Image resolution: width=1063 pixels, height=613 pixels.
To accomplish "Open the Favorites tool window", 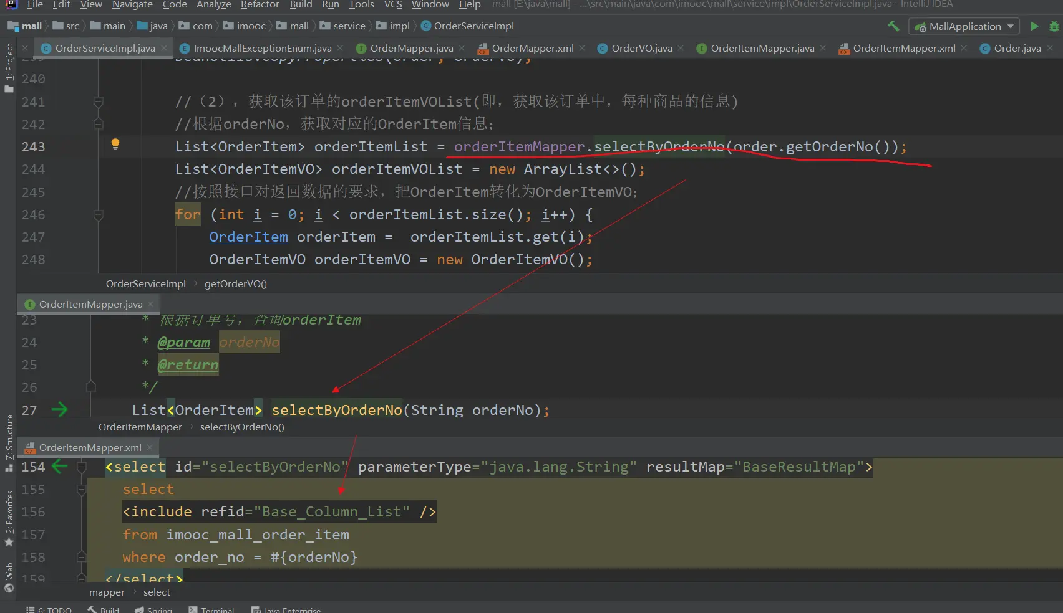I will [x=9, y=516].
